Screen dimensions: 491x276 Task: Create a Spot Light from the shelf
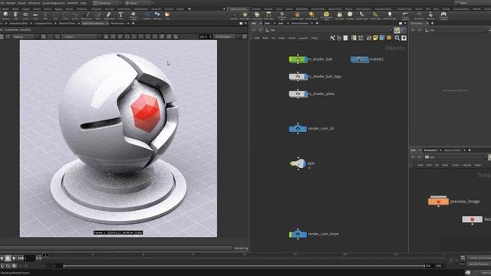click(x=257, y=15)
